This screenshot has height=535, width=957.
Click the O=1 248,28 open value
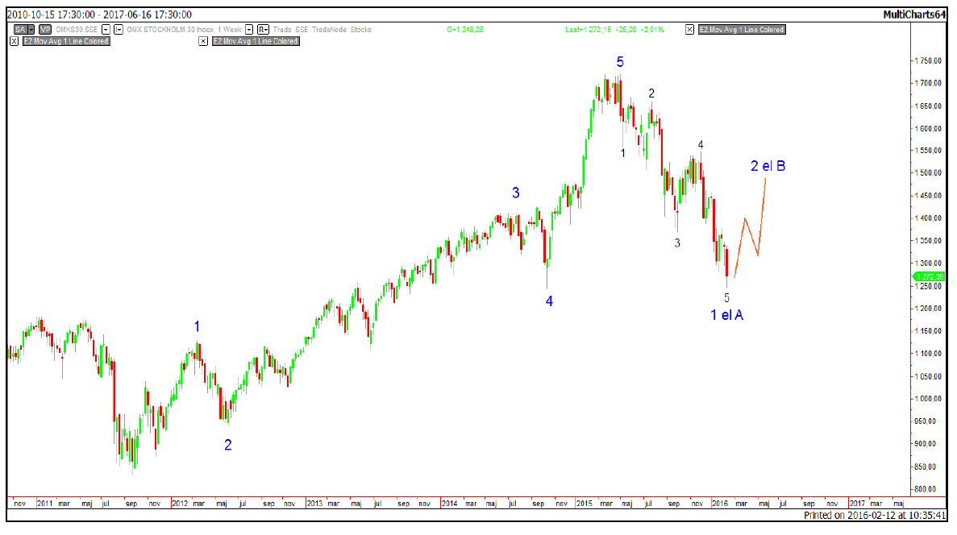pos(465,29)
